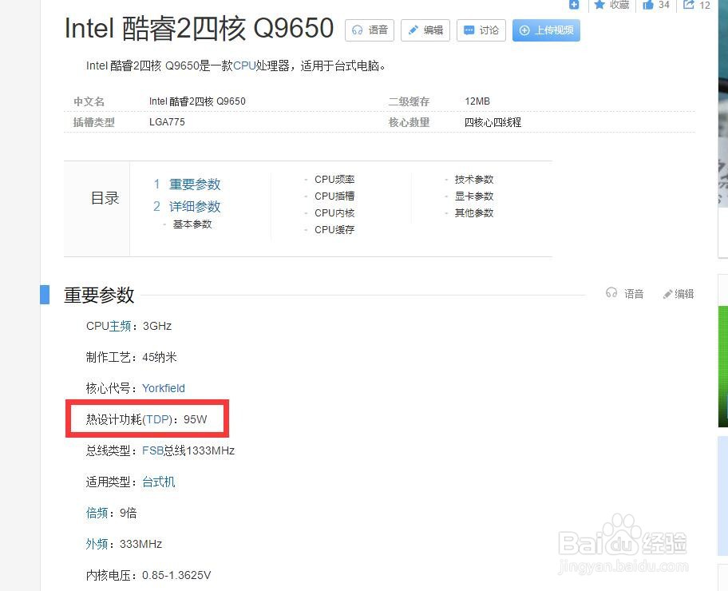Click the 制作工艺:45纳米 line
Viewport: 728px width, 591px height.
click(132, 357)
